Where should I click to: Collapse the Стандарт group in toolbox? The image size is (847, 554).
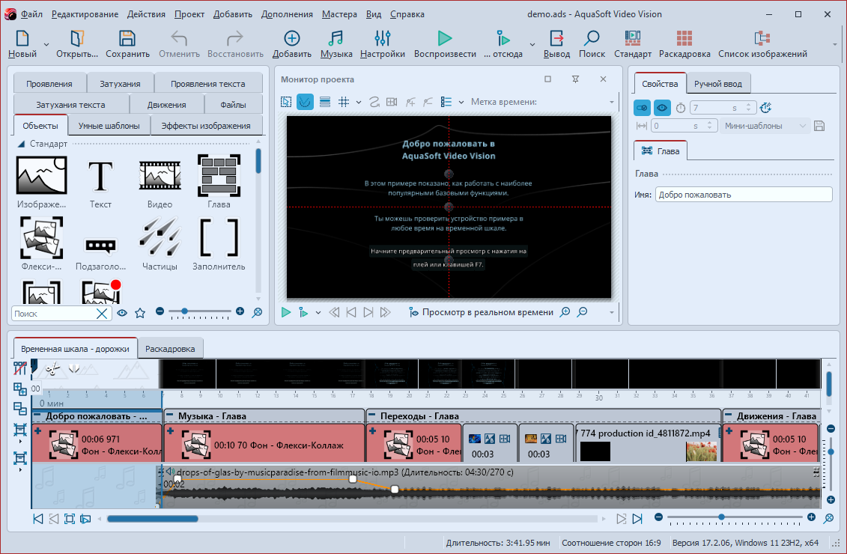(21, 144)
